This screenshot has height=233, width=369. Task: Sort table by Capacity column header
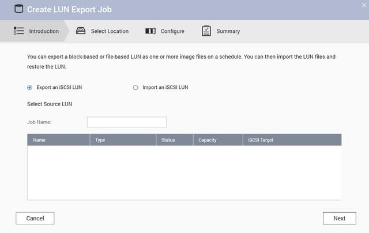click(218, 140)
